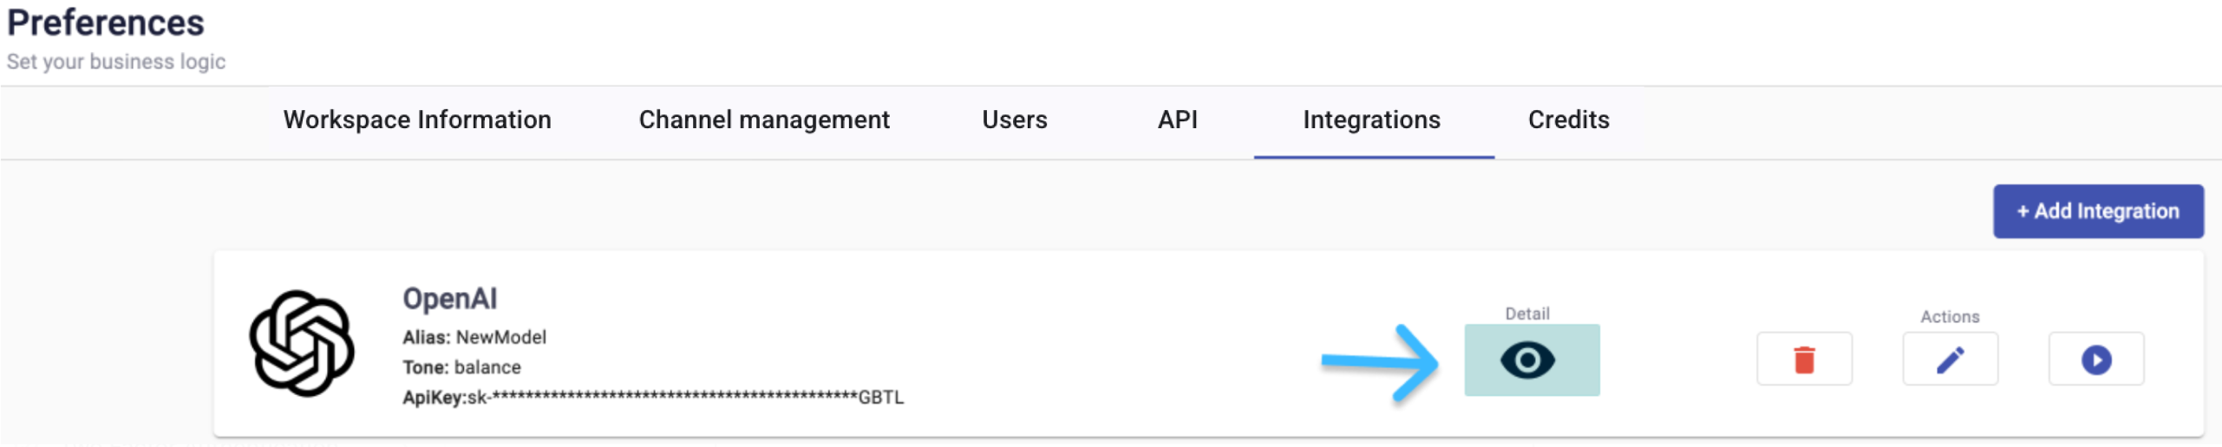
Task: Click the Tone: balance line
Action: 461,367
